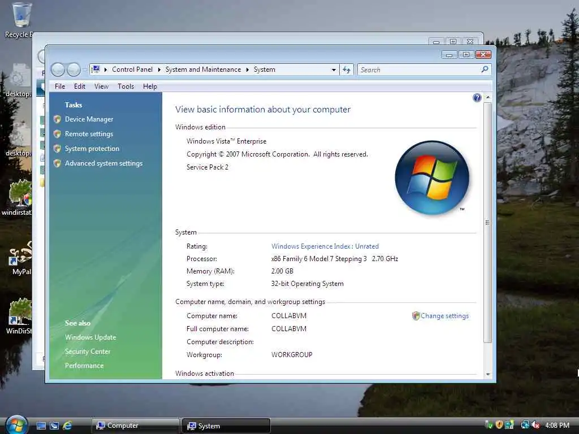Click the shield icon beside System protection

(x=57, y=149)
